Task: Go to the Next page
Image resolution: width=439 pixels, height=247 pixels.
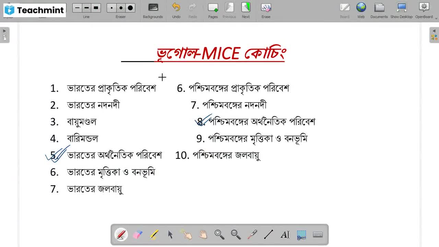Action: [246, 11]
